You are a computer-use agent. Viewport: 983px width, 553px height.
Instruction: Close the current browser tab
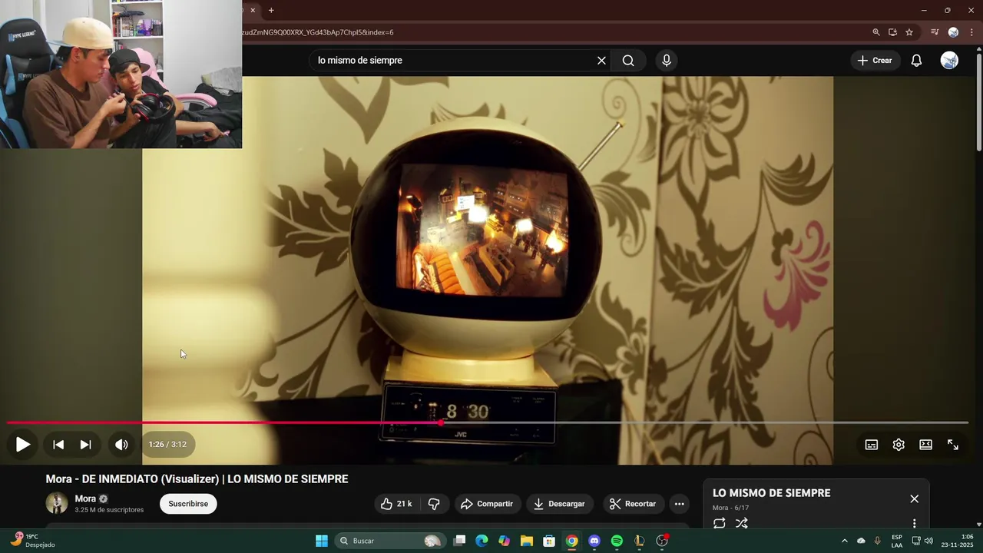253,10
